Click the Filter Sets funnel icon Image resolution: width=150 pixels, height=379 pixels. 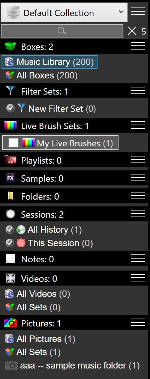10,91
